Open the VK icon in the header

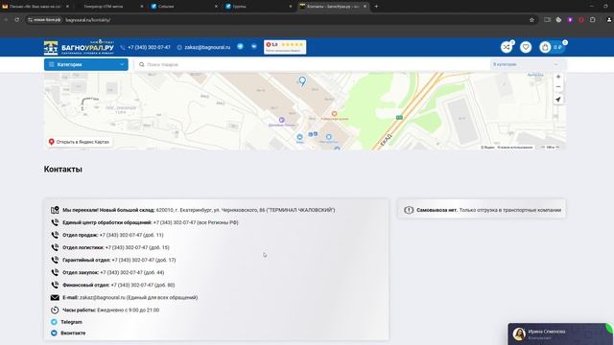(x=253, y=47)
